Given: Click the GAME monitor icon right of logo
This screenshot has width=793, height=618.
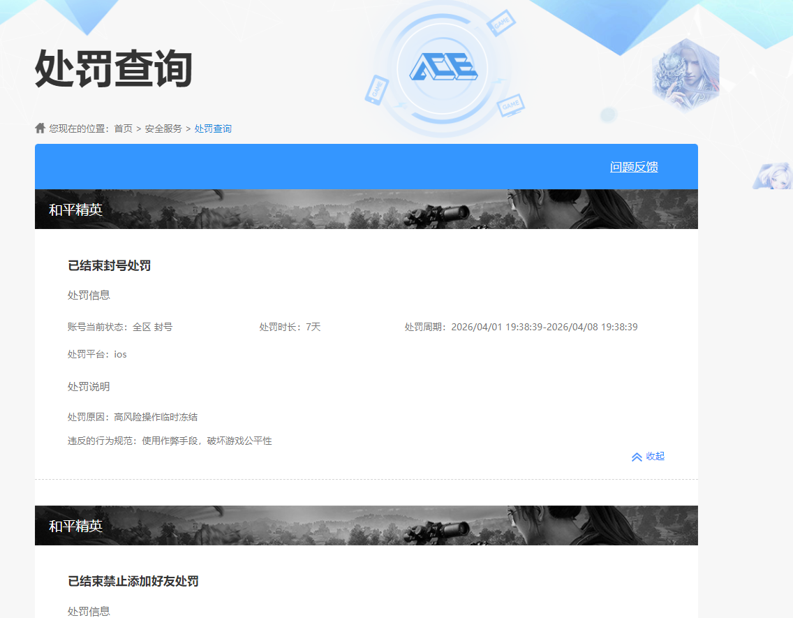Looking at the screenshot, I should (x=511, y=105).
